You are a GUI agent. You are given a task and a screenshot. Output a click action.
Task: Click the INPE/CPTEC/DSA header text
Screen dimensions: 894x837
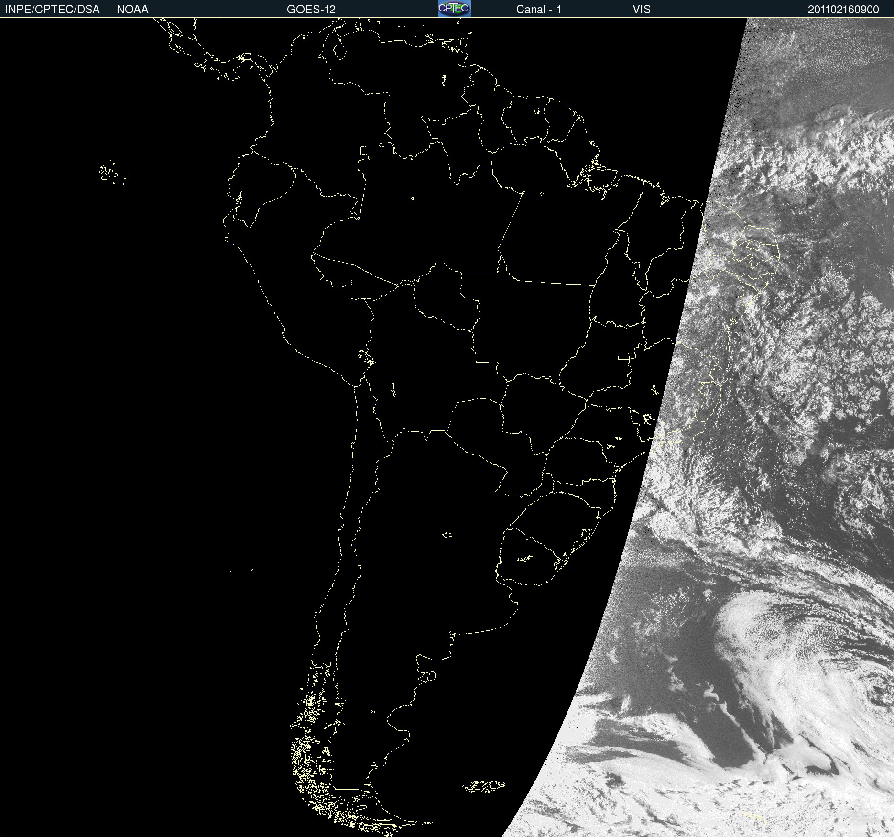tap(52, 10)
